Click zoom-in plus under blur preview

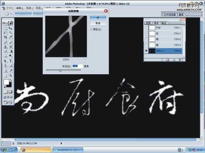85,59
